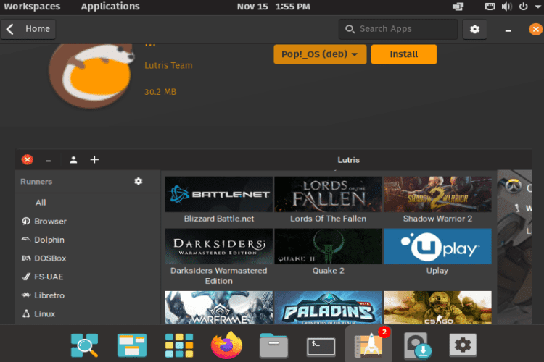Image resolution: width=544 pixels, height=362 pixels.
Task: Open the Applications grid dock icon
Action: 179,345
